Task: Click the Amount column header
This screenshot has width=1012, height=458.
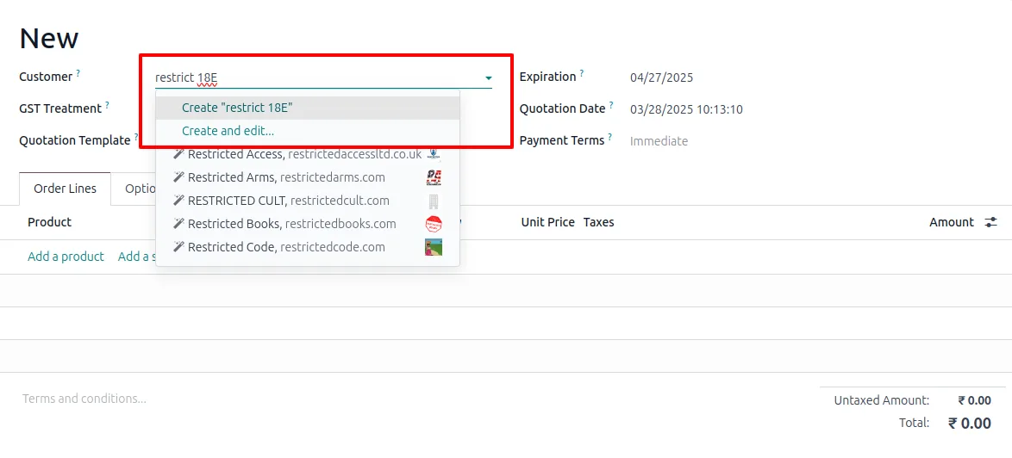Action: click(952, 222)
